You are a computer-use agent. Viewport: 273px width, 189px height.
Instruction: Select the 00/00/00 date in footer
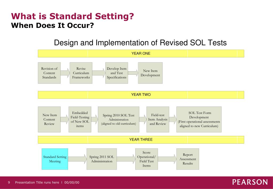(x=72, y=183)
